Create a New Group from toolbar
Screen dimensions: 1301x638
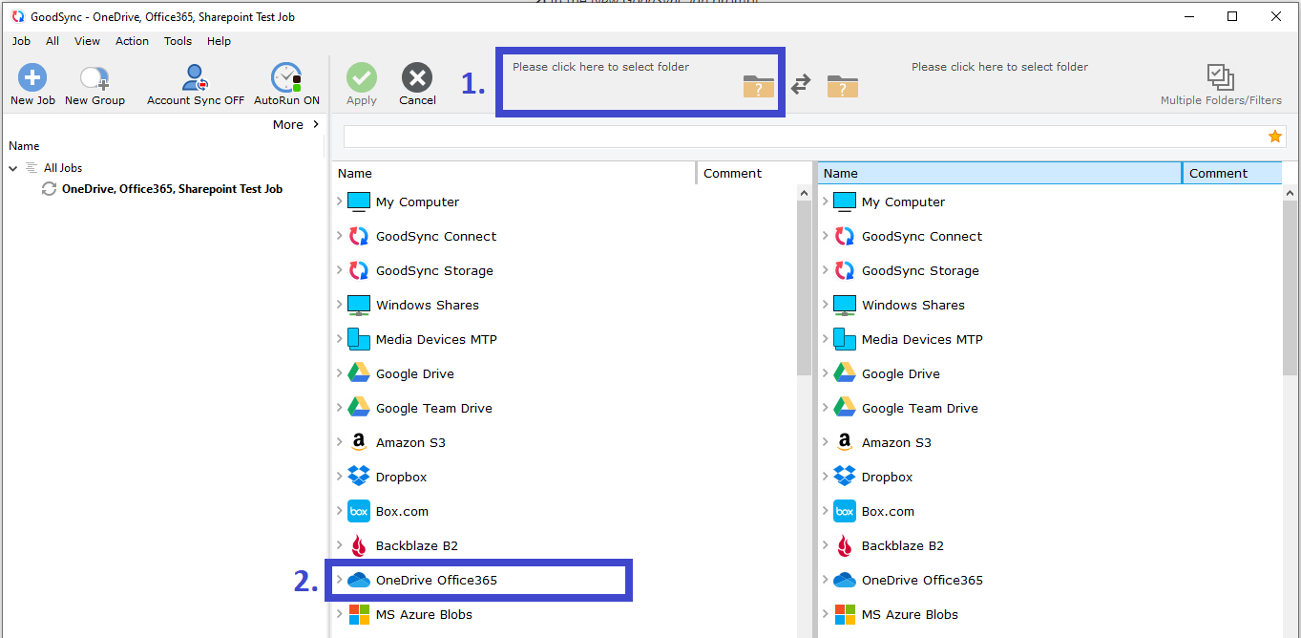point(94,78)
